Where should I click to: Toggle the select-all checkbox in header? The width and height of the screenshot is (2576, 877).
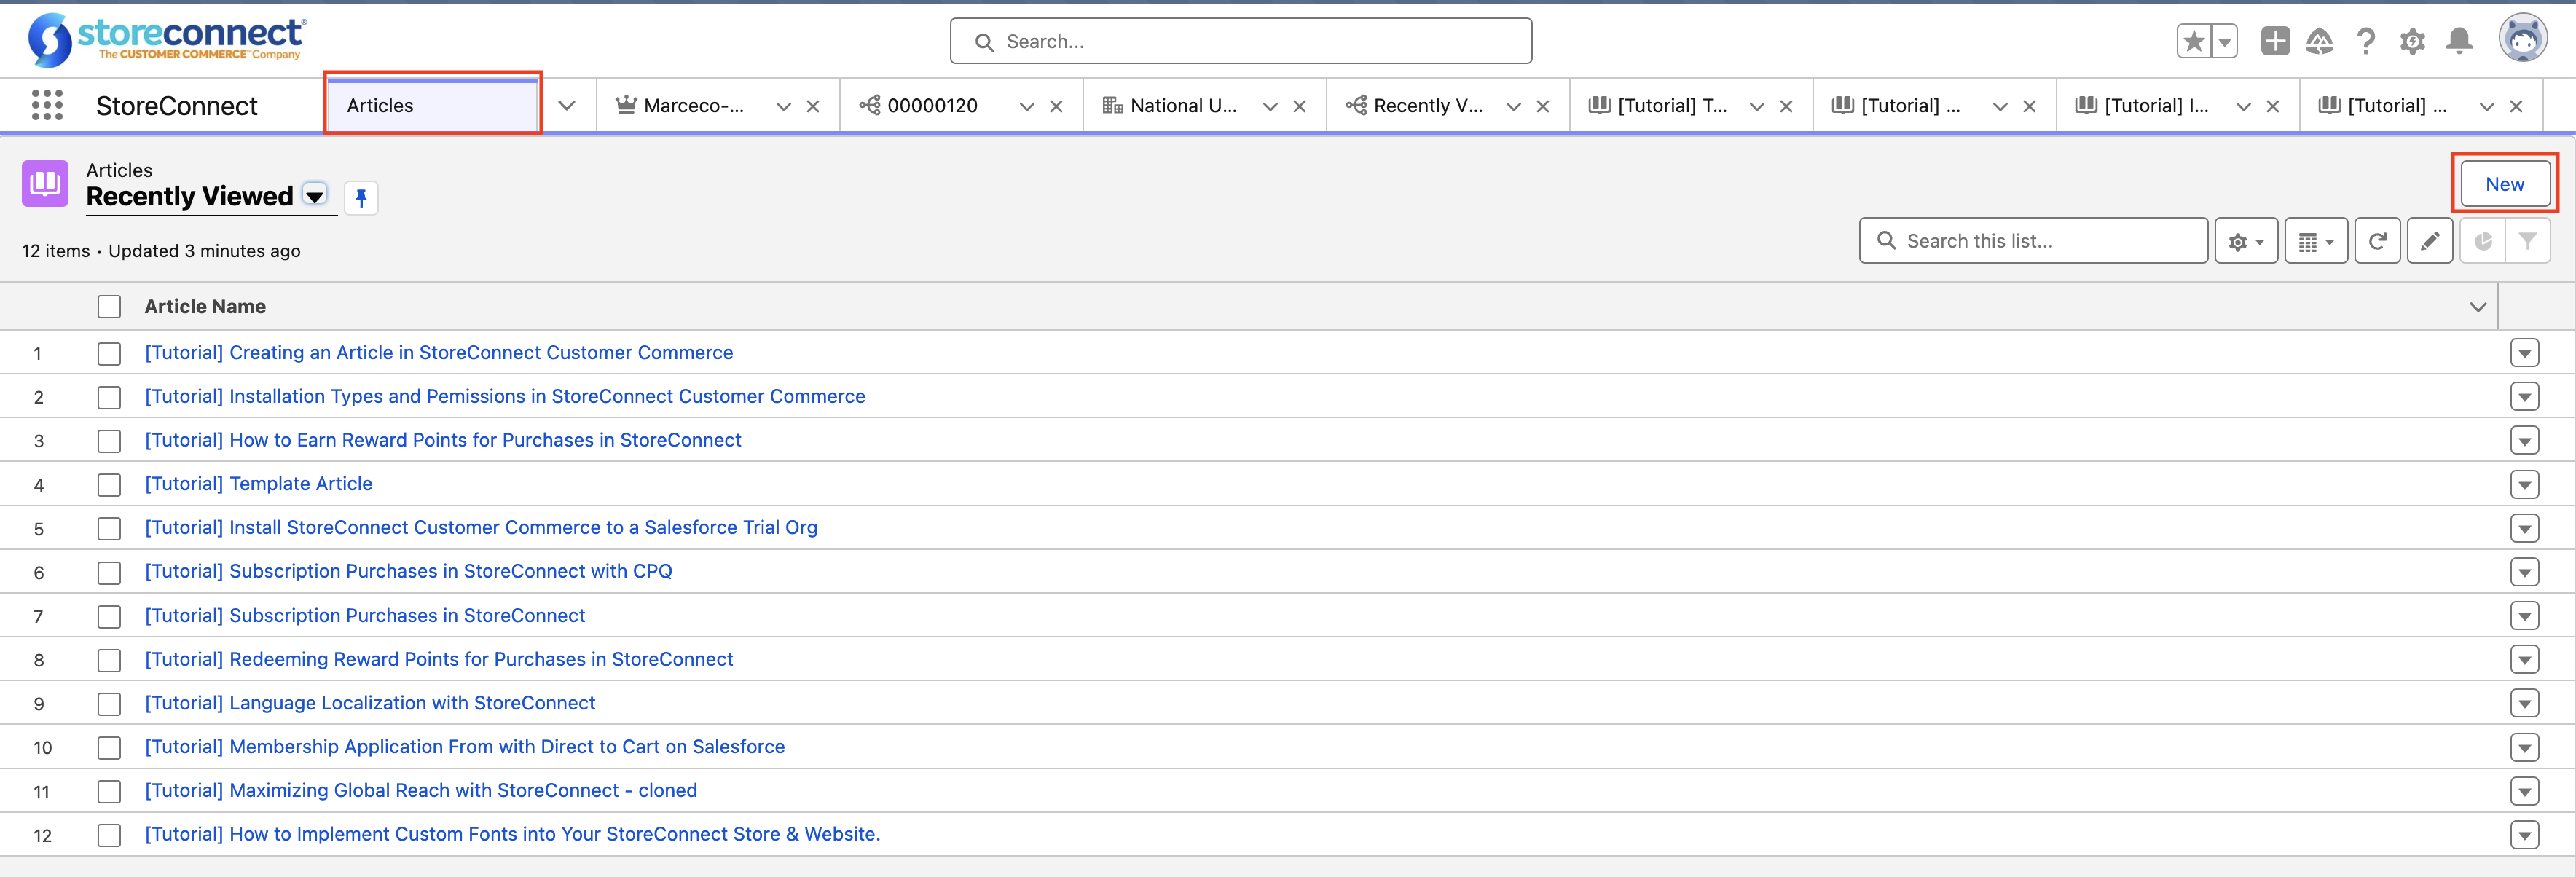(x=109, y=307)
